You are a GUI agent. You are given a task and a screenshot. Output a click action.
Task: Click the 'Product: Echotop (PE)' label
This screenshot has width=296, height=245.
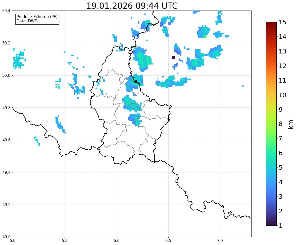37,17
